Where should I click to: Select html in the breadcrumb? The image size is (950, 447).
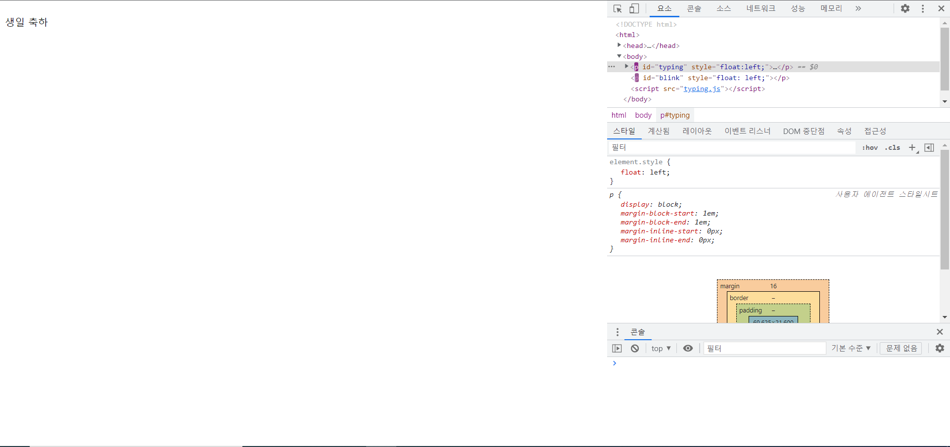tap(619, 115)
